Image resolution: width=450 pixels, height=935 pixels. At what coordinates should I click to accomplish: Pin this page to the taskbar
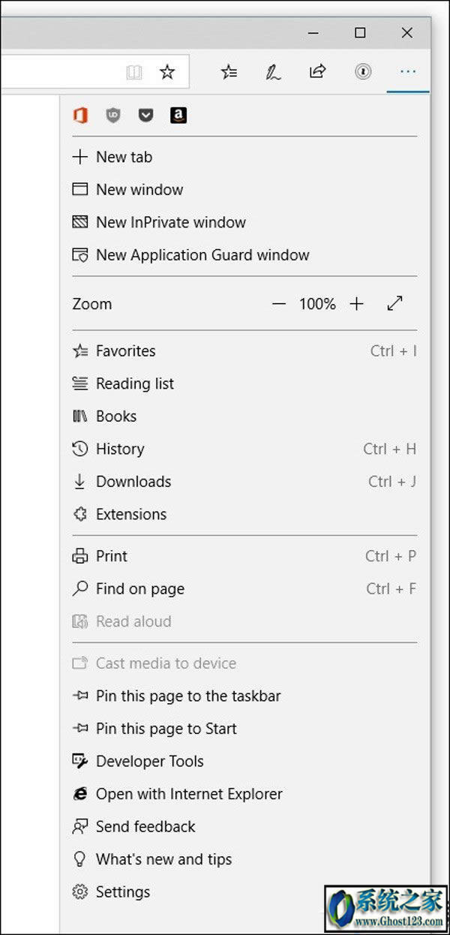pos(187,696)
